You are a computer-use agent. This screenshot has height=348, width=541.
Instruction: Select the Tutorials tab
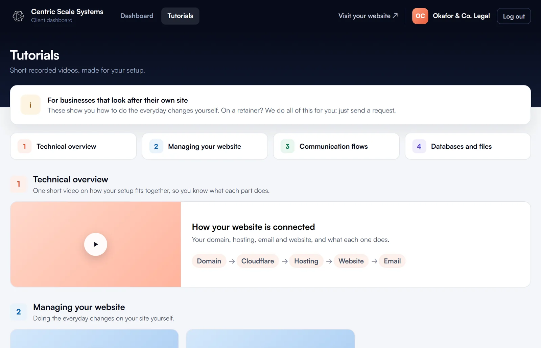(x=180, y=16)
